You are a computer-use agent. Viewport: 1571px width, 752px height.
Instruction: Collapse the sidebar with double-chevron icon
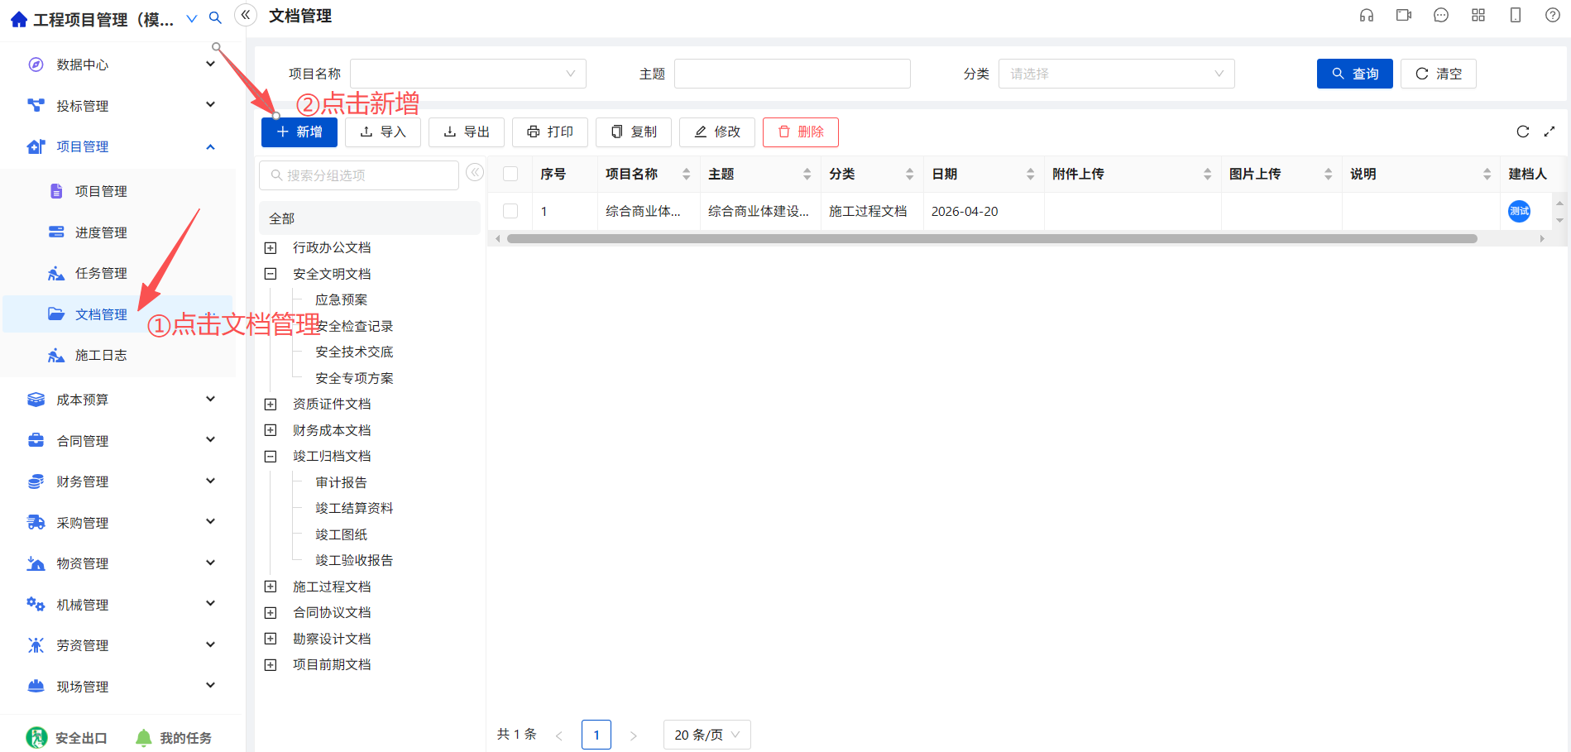click(x=246, y=15)
